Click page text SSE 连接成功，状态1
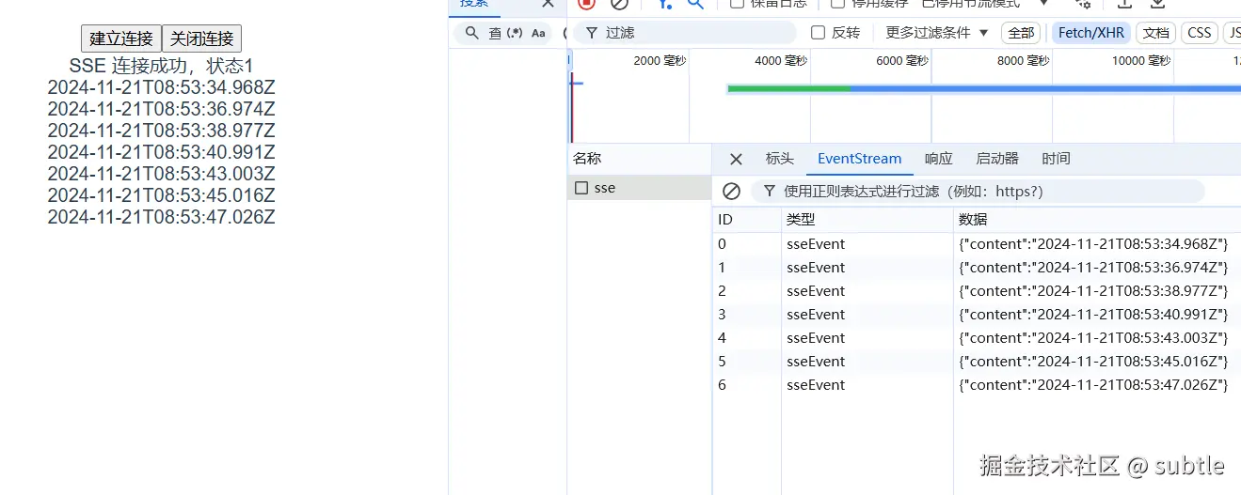 [x=161, y=67]
